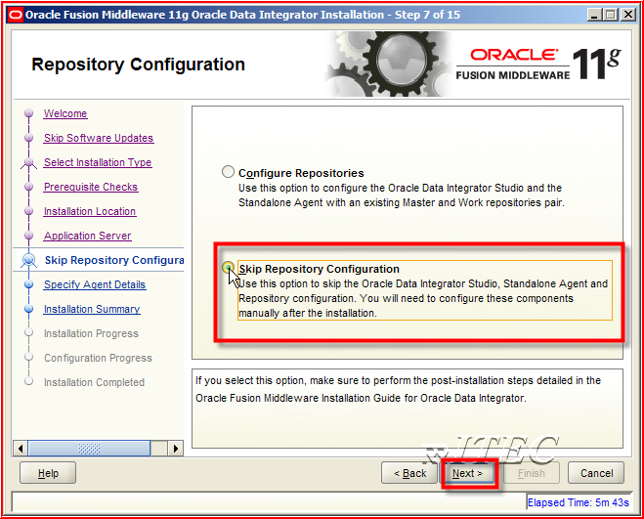Click the Select Installation Type step marker

pos(28,162)
